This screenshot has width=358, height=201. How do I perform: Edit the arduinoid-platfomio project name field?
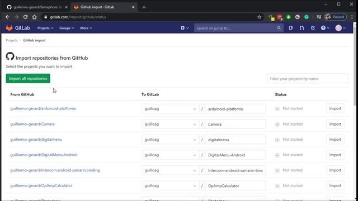point(235,109)
